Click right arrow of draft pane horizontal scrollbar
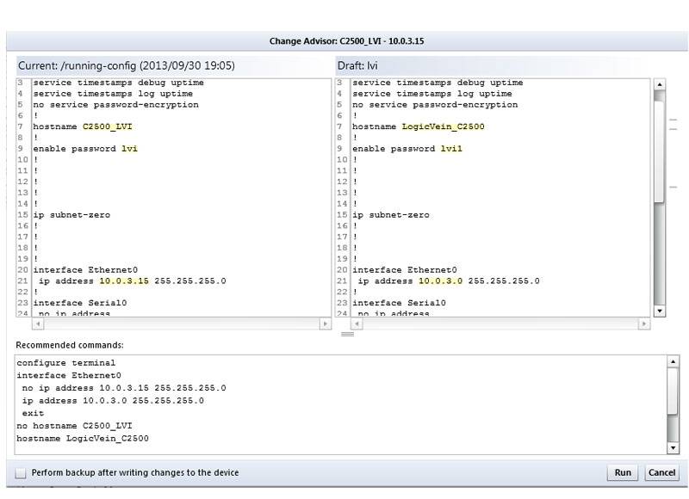Image resolution: width=689 pixels, height=499 pixels. (644, 324)
